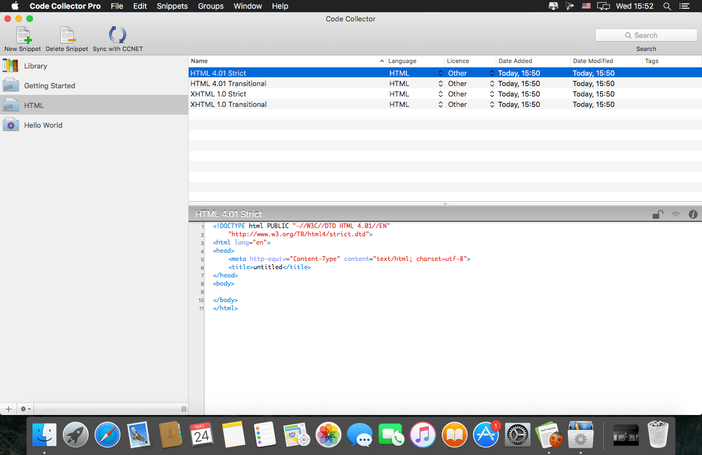Open the Apple menu

click(15, 6)
